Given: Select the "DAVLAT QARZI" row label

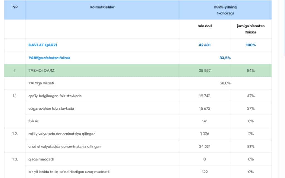Looking at the screenshot, I should point(43,45).
